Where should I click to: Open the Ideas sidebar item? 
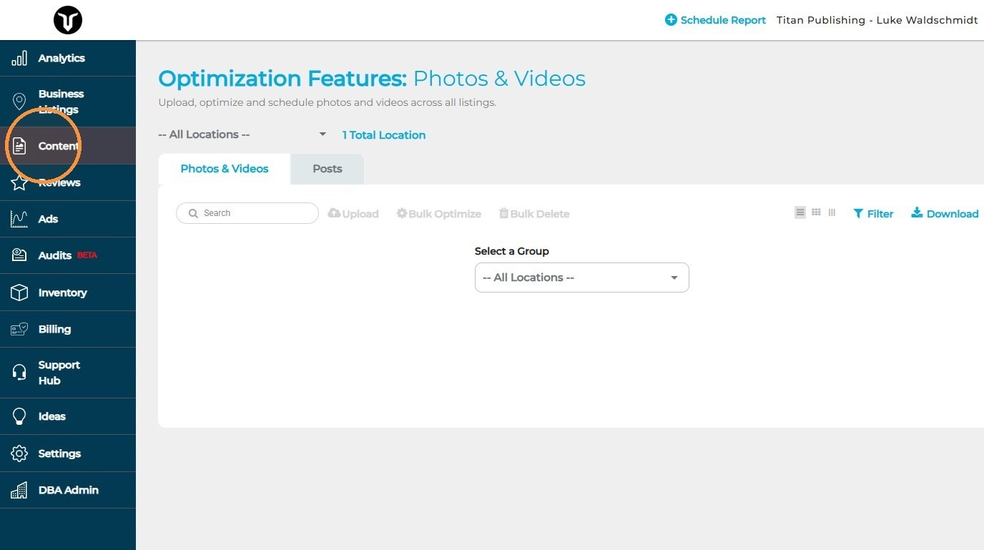[68, 416]
